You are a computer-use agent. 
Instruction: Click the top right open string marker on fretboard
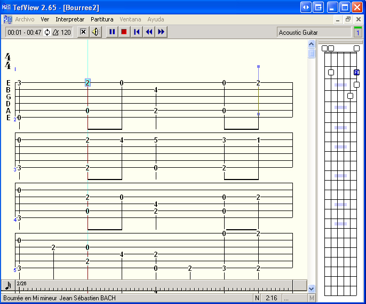pyautogui.click(x=356, y=49)
